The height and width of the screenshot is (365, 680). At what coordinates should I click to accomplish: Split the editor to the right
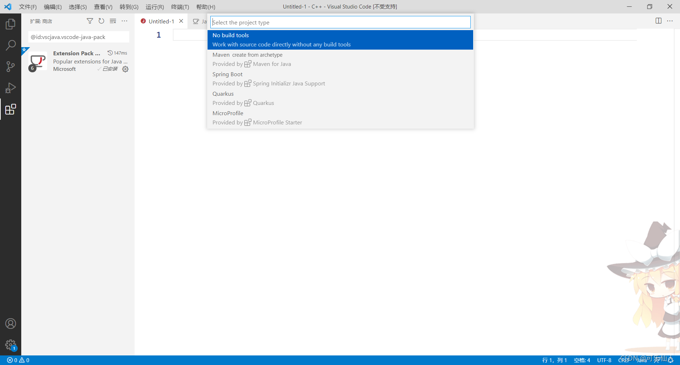point(658,21)
